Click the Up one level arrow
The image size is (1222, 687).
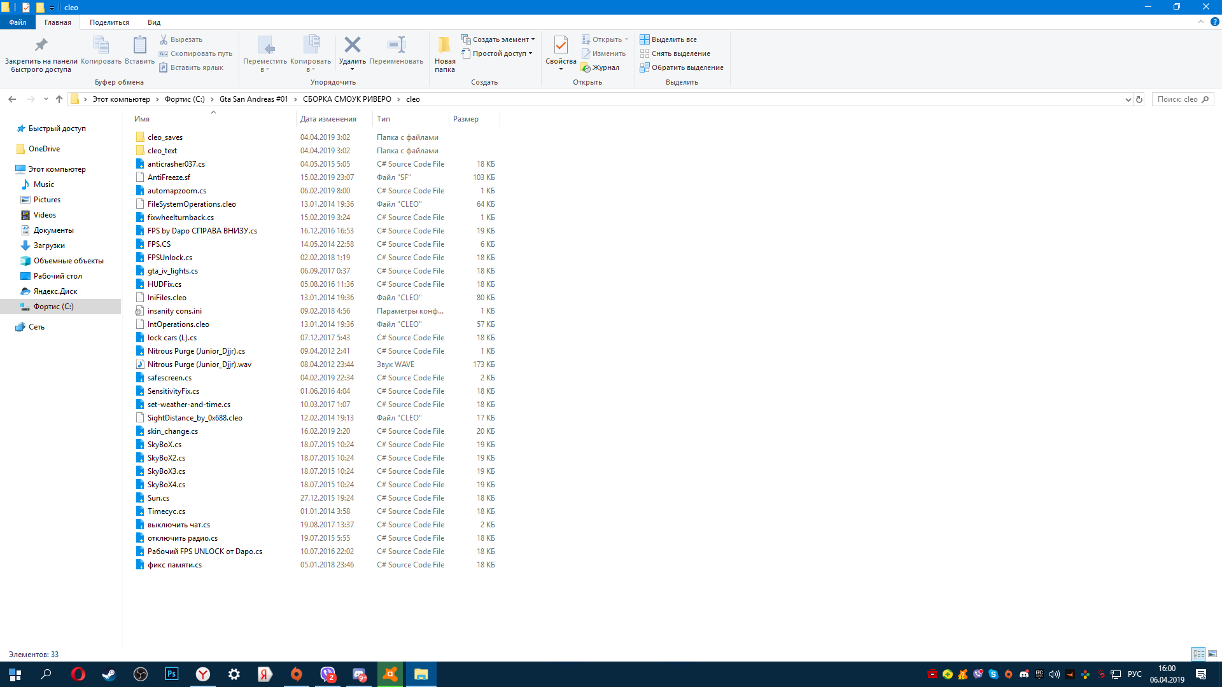pos(59,99)
